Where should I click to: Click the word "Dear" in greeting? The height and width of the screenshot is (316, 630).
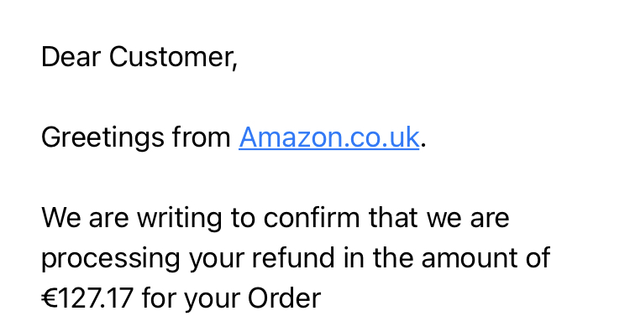[x=71, y=57]
